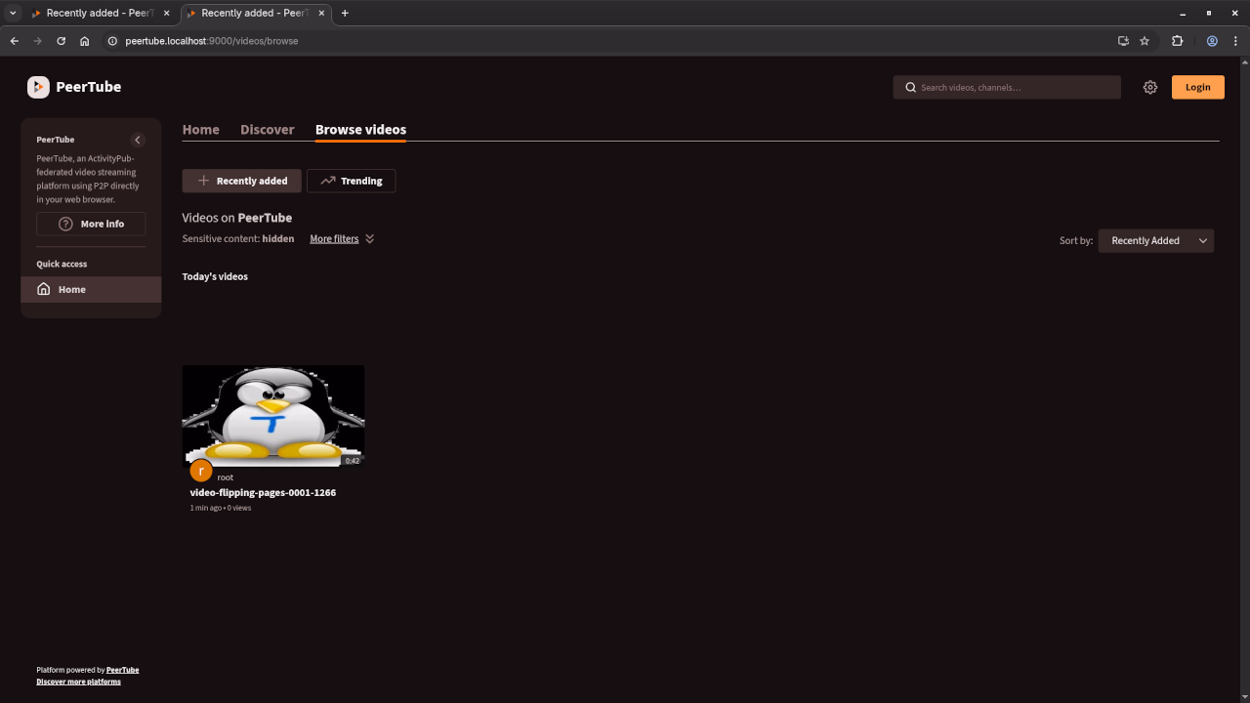Screen dimensions: 1250x703
Task: Click the browser back arrow
Action: coord(14,41)
